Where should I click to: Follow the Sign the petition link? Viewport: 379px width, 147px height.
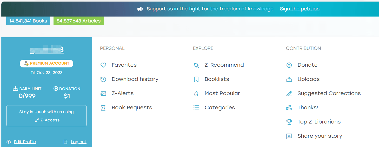pyautogui.click(x=300, y=9)
